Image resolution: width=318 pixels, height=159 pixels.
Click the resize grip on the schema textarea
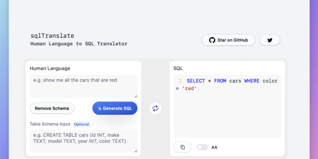[136, 151]
